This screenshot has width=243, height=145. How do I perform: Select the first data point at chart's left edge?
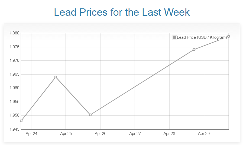[x=21, y=121]
